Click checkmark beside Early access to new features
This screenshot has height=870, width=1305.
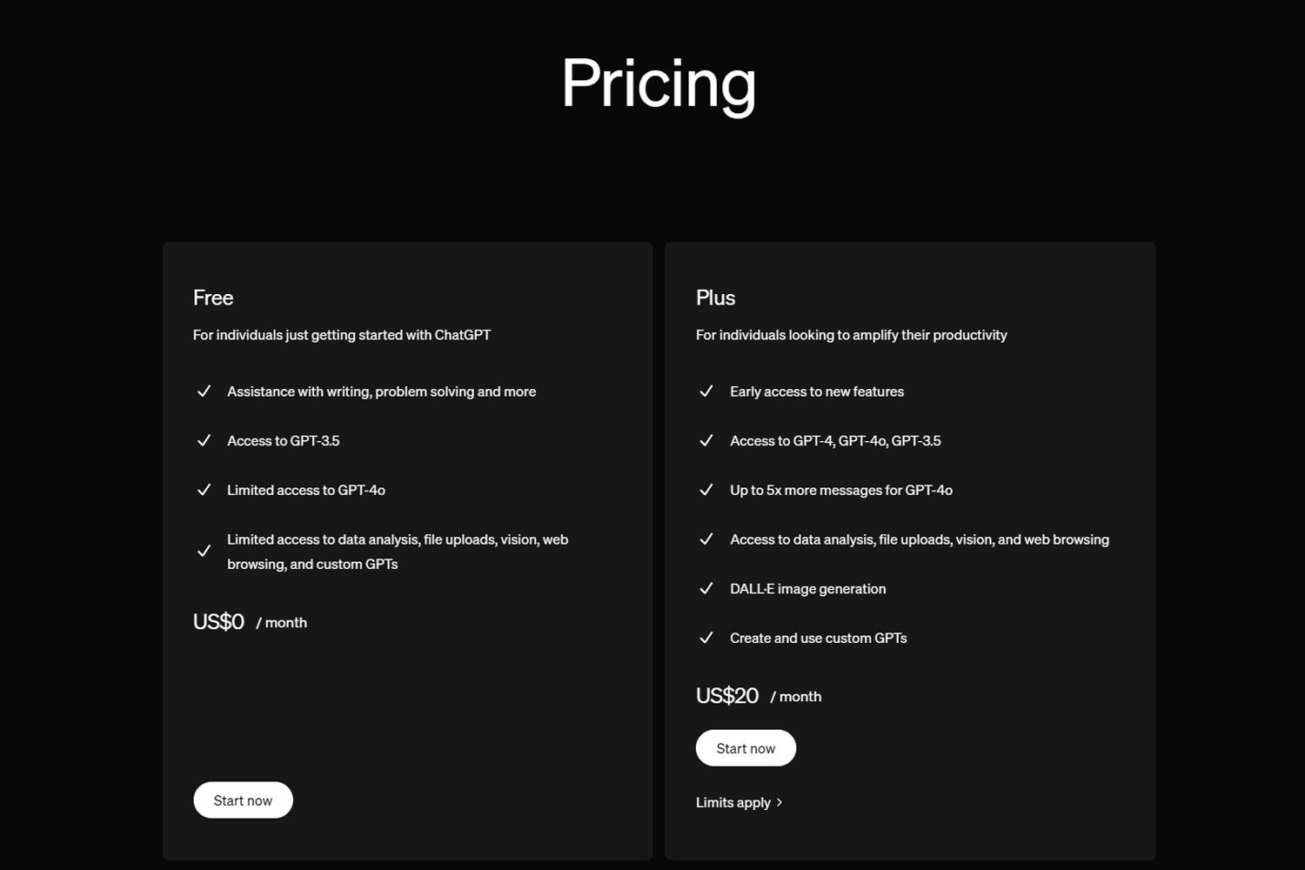pyautogui.click(x=706, y=391)
